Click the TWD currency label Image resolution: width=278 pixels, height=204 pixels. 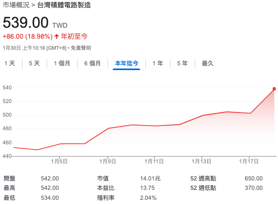60,26
